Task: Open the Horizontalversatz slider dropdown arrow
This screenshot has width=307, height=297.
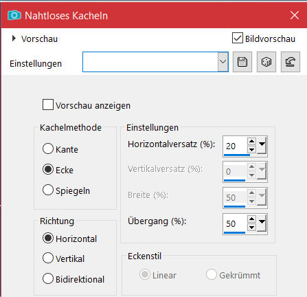Action: coord(262,145)
